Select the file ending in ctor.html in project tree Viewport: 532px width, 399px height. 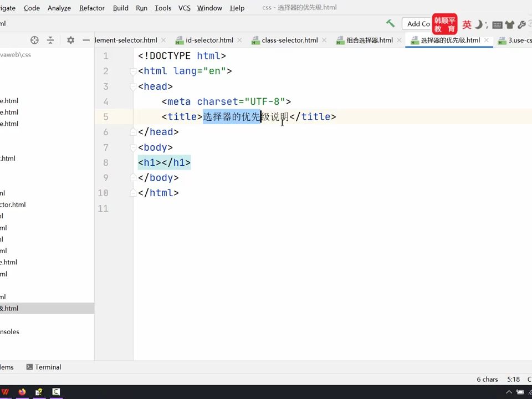click(x=13, y=204)
